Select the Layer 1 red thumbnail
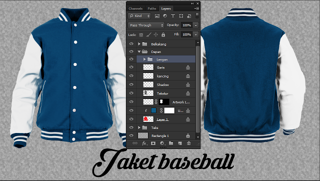The height and width of the screenshot is (181, 320). 148,119
